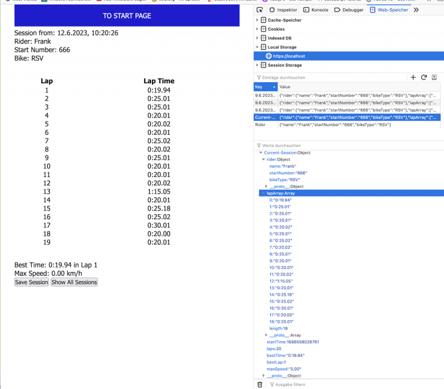The height and width of the screenshot is (389, 444).
Task: Collapse the lapArray:Array node
Action: click(263, 193)
